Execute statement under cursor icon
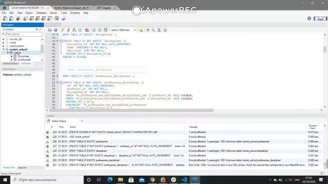This screenshot has width=328, height=184. tap(68, 30)
